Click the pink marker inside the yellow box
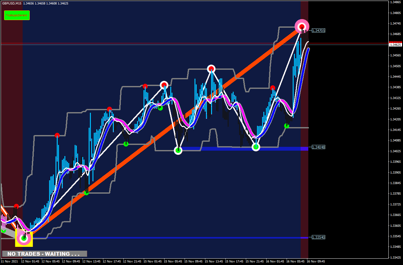This screenshot has width=403, height=265. click(x=24, y=239)
